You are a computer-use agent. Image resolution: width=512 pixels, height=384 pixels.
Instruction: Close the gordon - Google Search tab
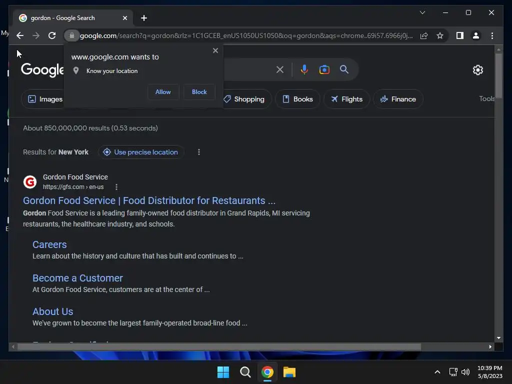124,18
